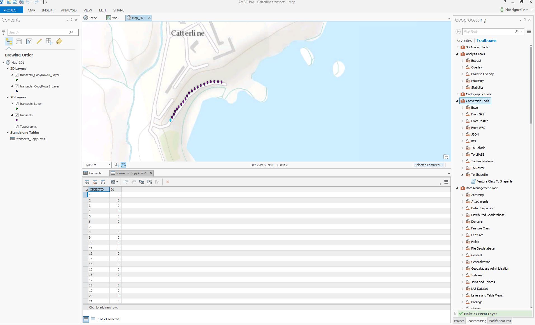535x325 pixels.
Task: Switch to the Map view tab
Action: (x=112, y=18)
